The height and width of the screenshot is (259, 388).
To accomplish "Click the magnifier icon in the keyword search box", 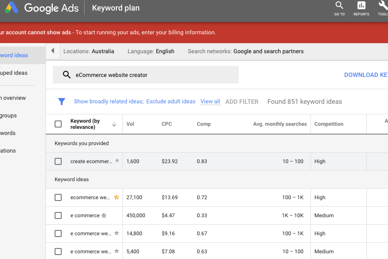I will tap(67, 75).
